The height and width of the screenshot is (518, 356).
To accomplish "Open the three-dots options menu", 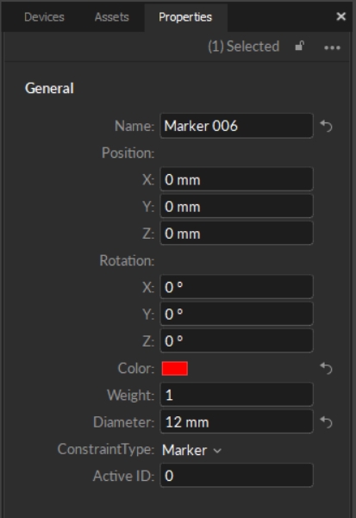I will [332, 48].
